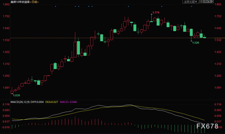Click 1.532 on the right price axis
Screen dimensions: 225x134
point(218,40)
